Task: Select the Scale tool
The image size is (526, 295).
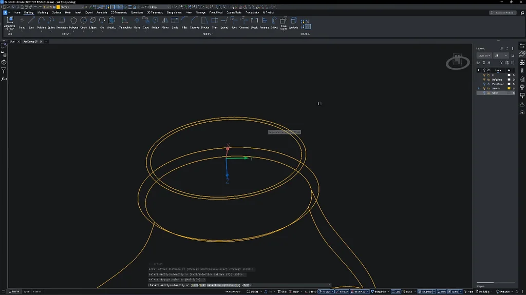Action: 175,23
